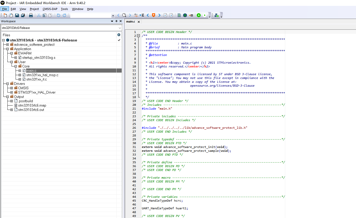The image size is (356, 218).
Task: Open the View menu
Action: click(23, 9)
